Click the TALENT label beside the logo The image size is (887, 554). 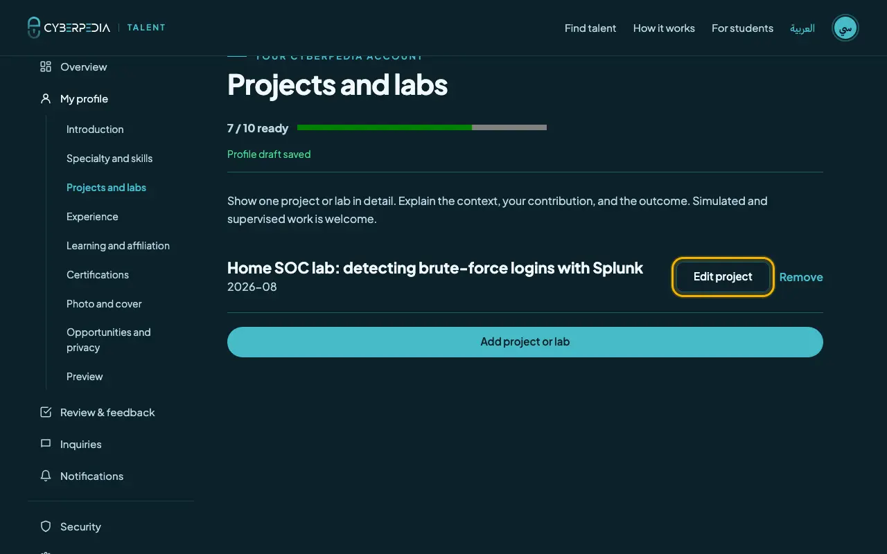(x=146, y=28)
